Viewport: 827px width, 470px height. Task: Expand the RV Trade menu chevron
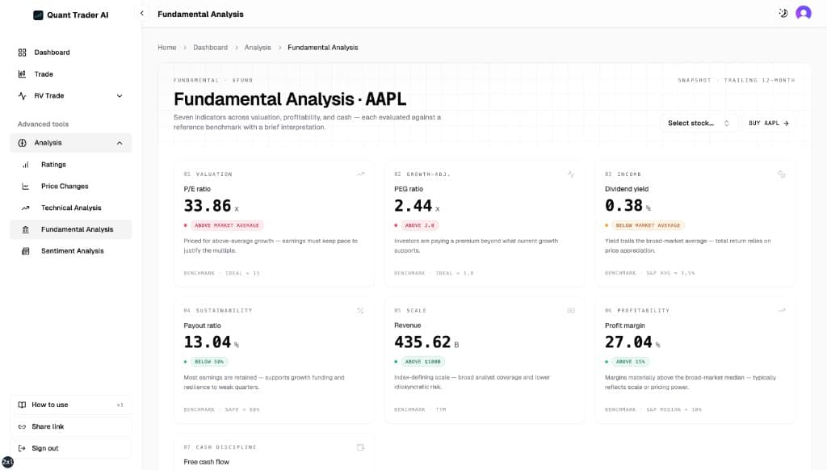click(x=120, y=95)
